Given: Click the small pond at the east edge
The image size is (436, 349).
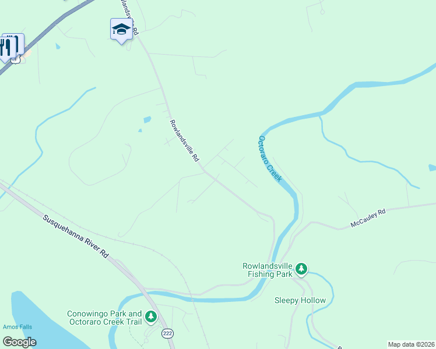Looking at the screenshot, I should coord(433,168).
